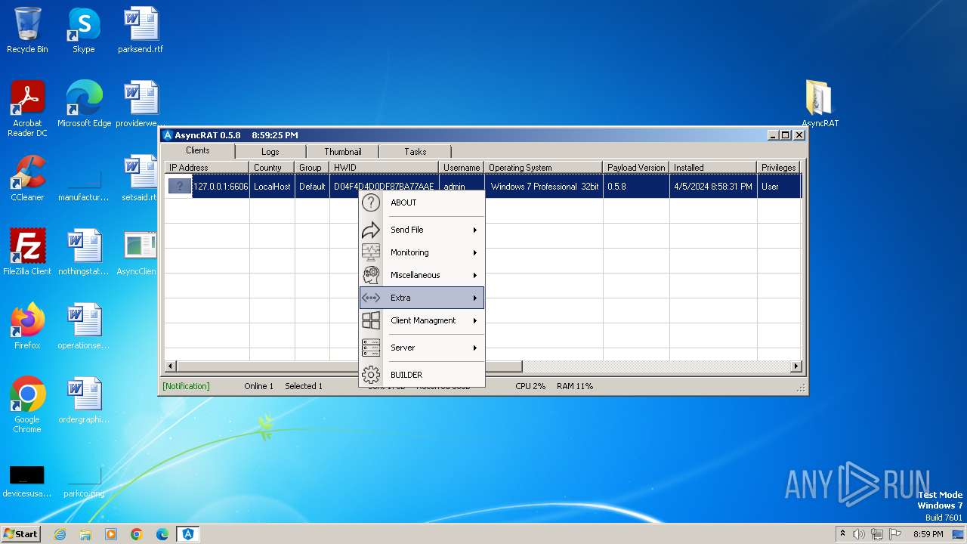Choose Miscellaneous menu entry
This screenshot has height=544, width=967.
422,275
